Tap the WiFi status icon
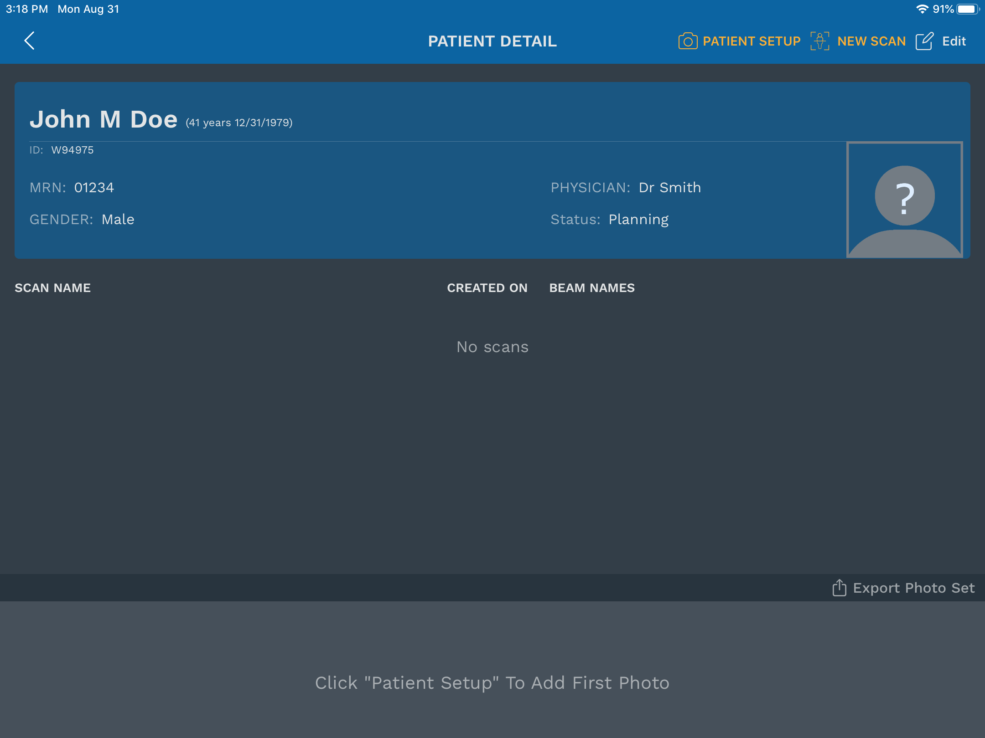The height and width of the screenshot is (738, 985). click(922, 9)
